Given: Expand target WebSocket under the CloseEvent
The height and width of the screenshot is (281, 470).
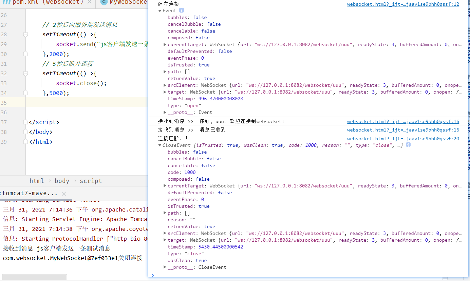Looking at the screenshot, I should tap(165, 240).
